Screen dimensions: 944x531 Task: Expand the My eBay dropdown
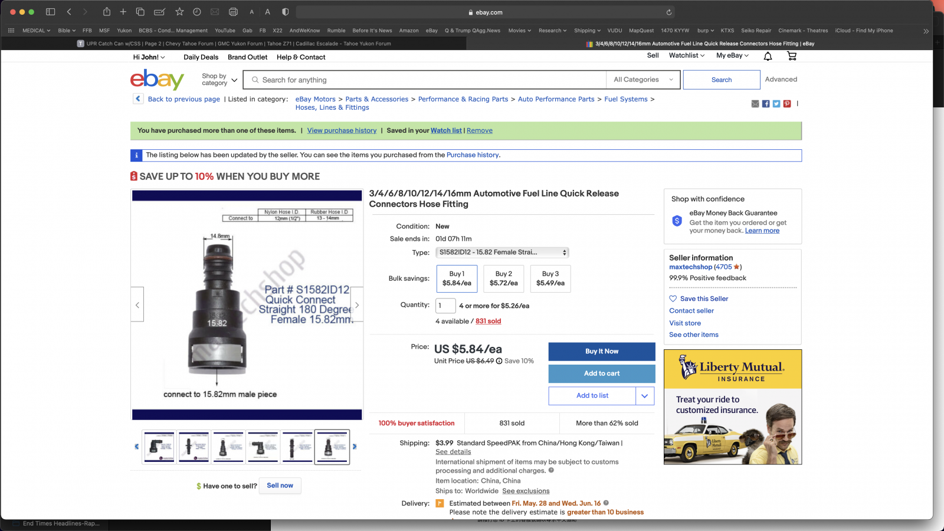[732, 55]
